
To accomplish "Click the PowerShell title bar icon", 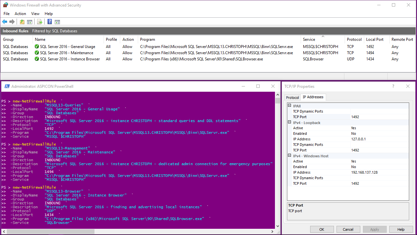I will click(7, 86).
